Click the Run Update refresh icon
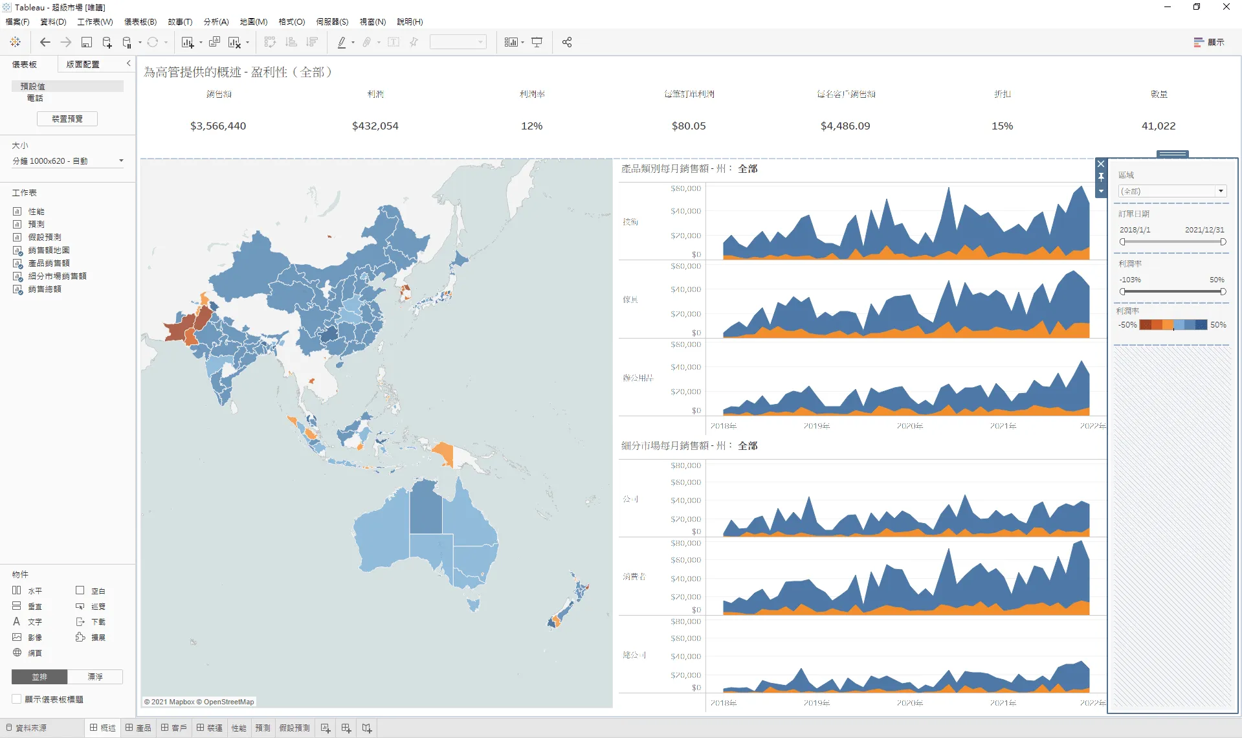The image size is (1242, 738). tap(153, 42)
